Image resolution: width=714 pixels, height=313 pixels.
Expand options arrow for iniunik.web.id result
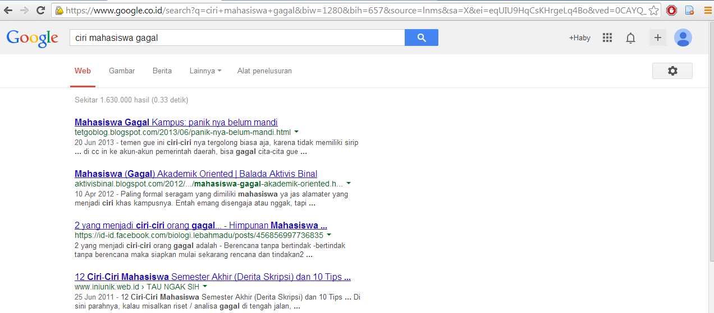(205, 287)
